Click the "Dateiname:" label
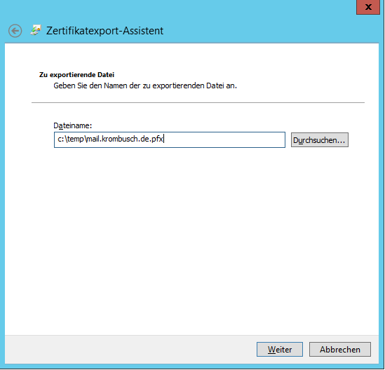The width and height of the screenshot is (385, 370). [x=73, y=125]
